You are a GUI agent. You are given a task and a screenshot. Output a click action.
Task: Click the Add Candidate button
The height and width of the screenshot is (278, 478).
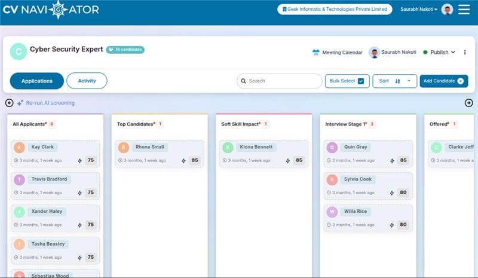(443, 81)
